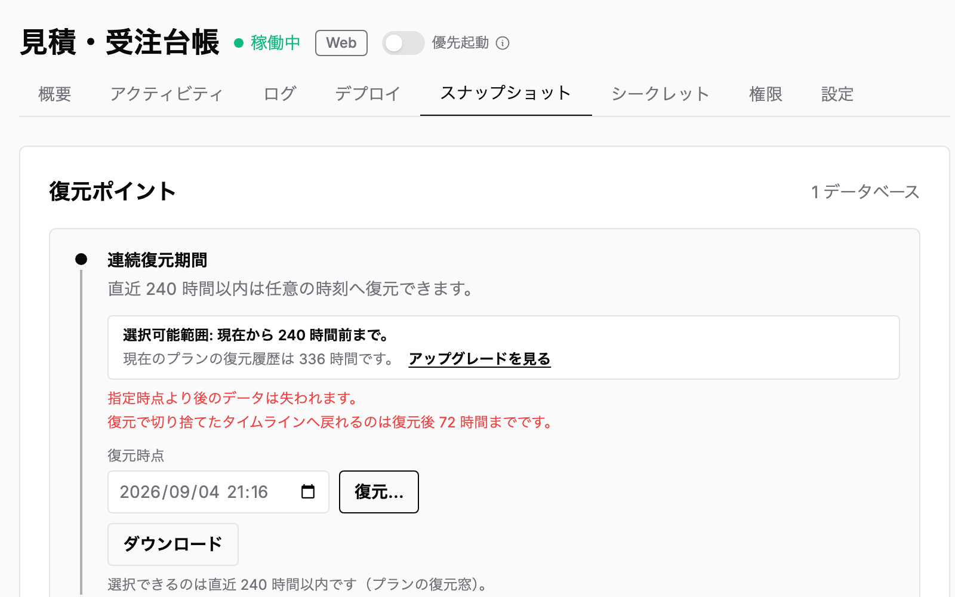The image size is (955, 597).
Task: Click the 稼働中 status label
Action: (x=276, y=43)
